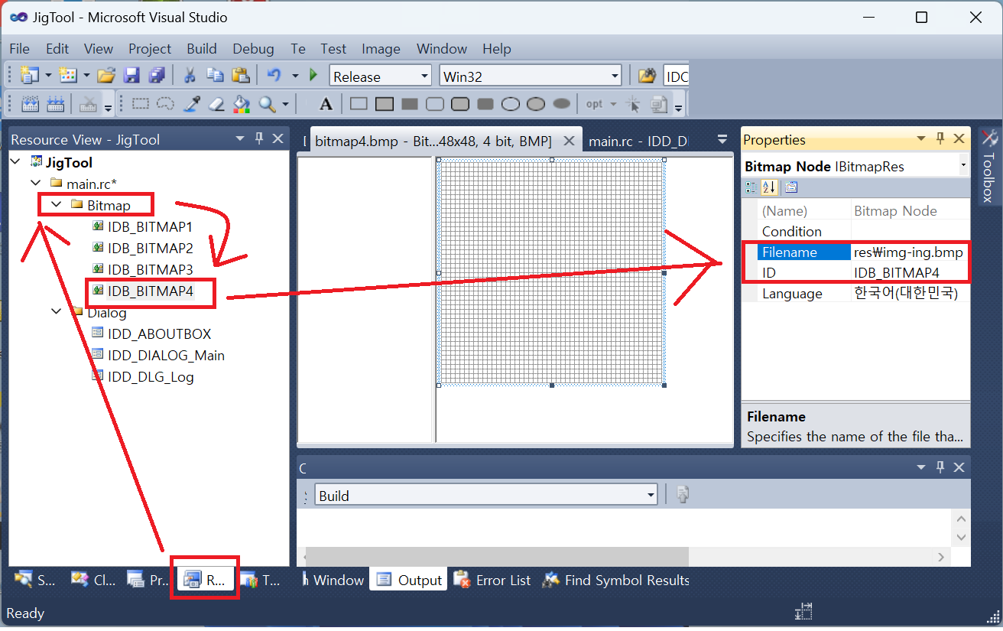Click the Save All icon

157,75
